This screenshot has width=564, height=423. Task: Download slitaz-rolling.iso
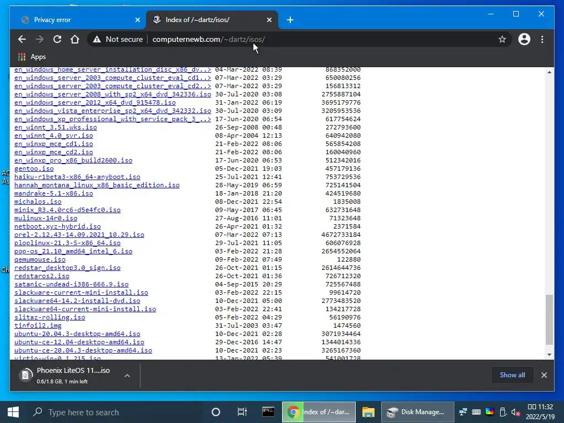50,318
